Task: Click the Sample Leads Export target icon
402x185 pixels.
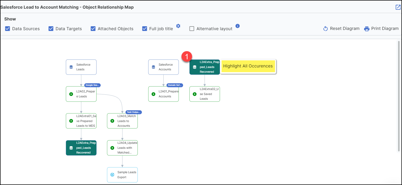Action: (112, 175)
